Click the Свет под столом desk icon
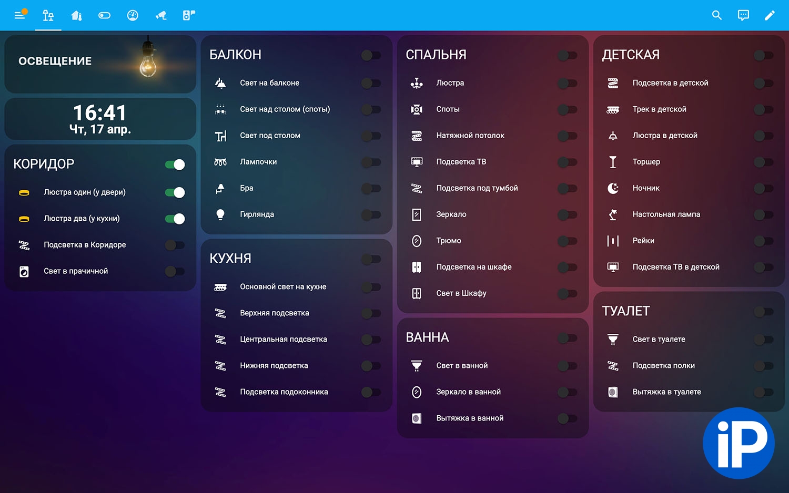 220,136
